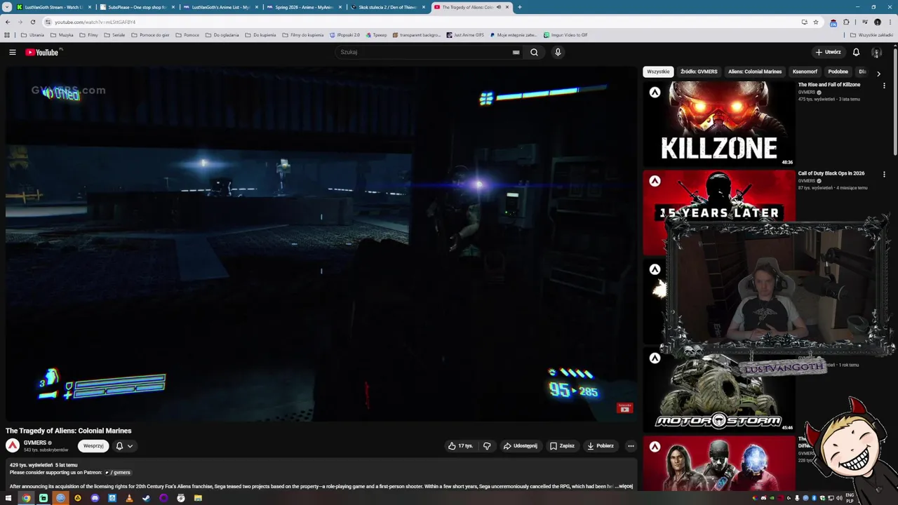Open the YouTube hamburger guide menu
The height and width of the screenshot is (505, 898).
point(13,52)
